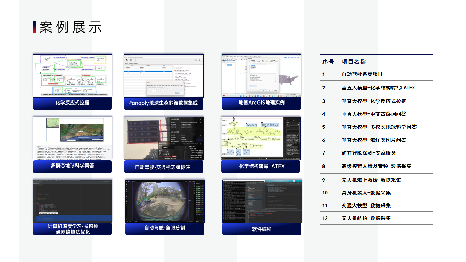Click table row 4 垂直大模型-中文古诗词问答

click(x=374, y=114)
